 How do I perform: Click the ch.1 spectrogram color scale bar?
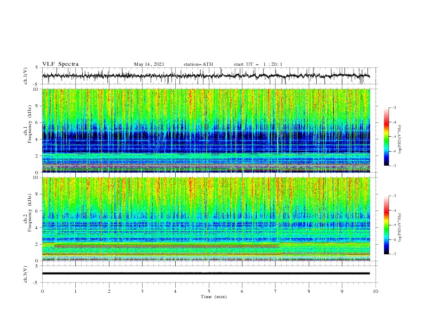coord(386,137)
